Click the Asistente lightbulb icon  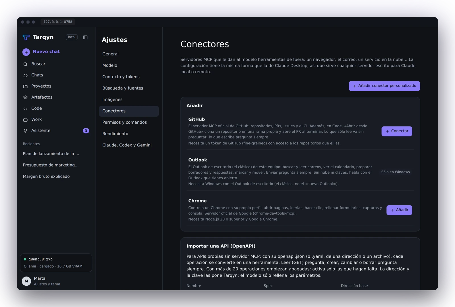click(25, 131)
